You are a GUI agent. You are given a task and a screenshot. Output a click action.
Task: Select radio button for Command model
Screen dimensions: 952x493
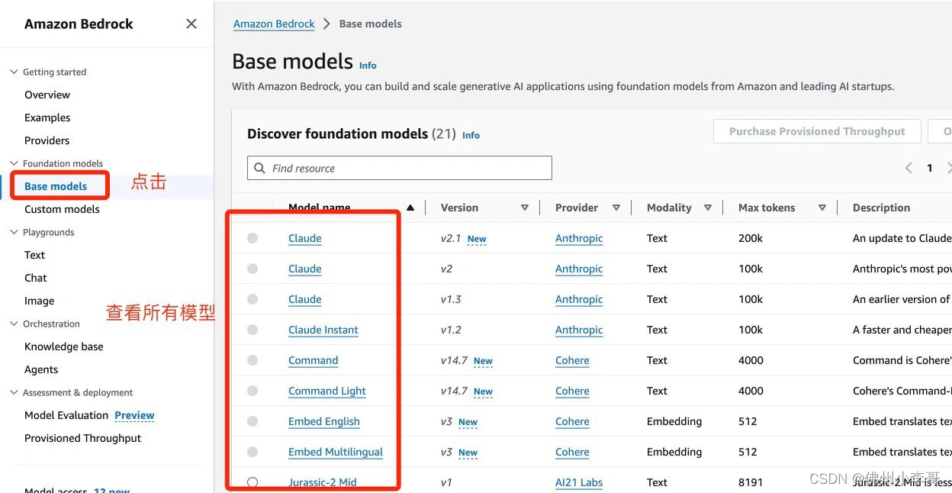[x=252, y=360]
